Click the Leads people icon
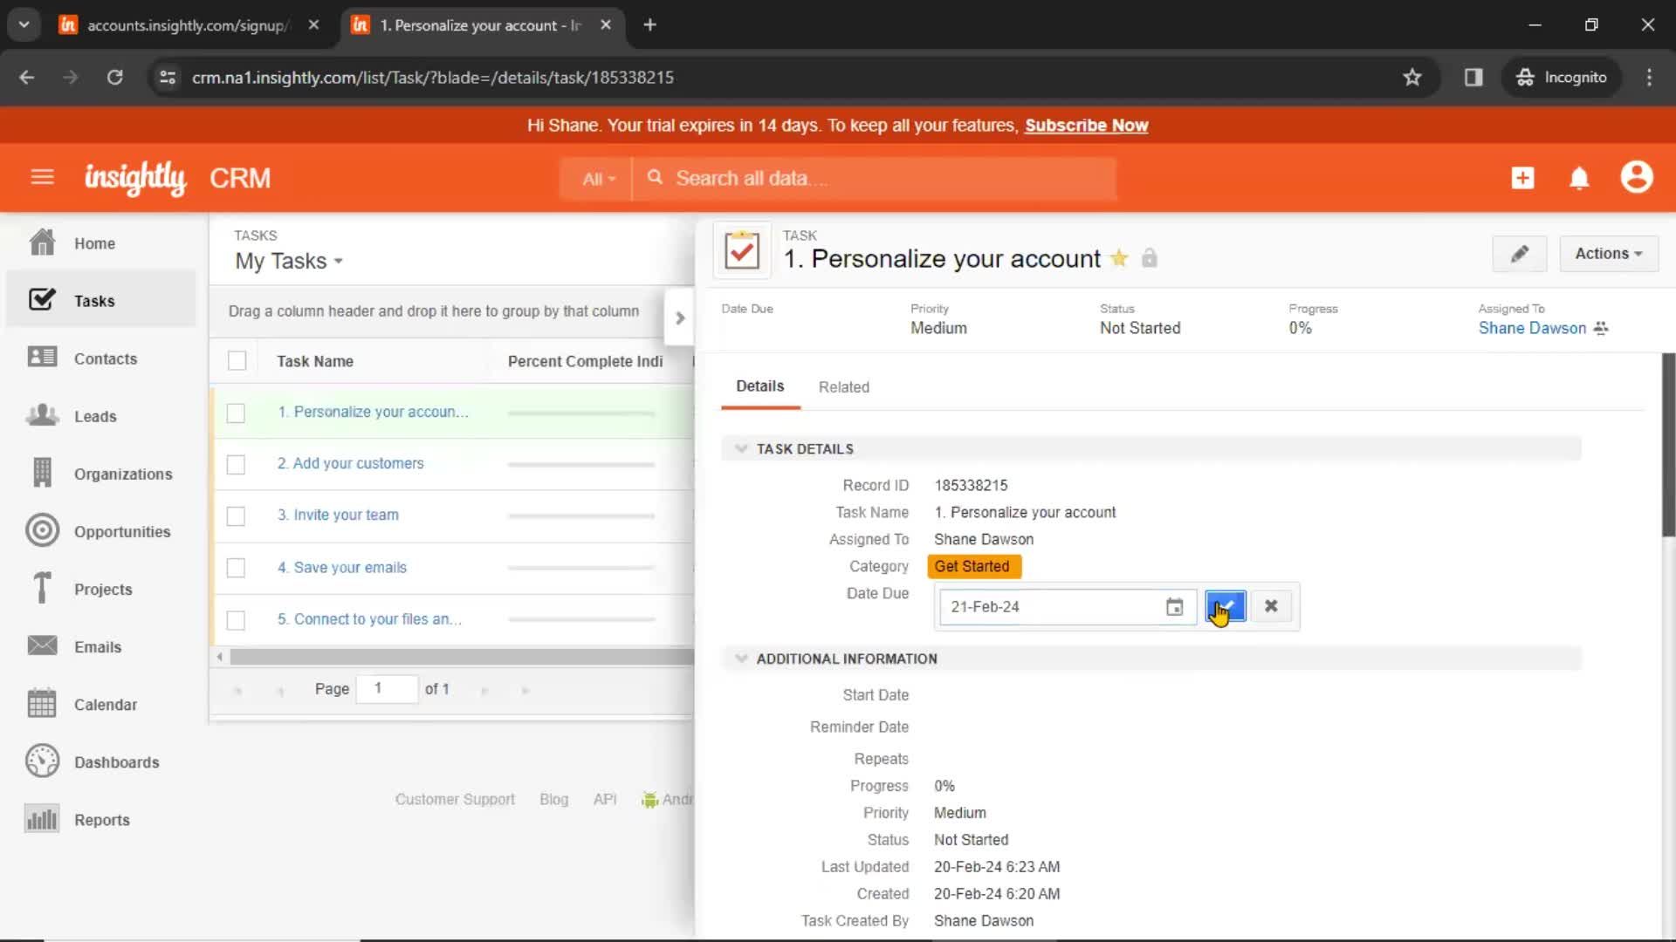Screen dimensions: 1676x942 (x=42, y=415)
